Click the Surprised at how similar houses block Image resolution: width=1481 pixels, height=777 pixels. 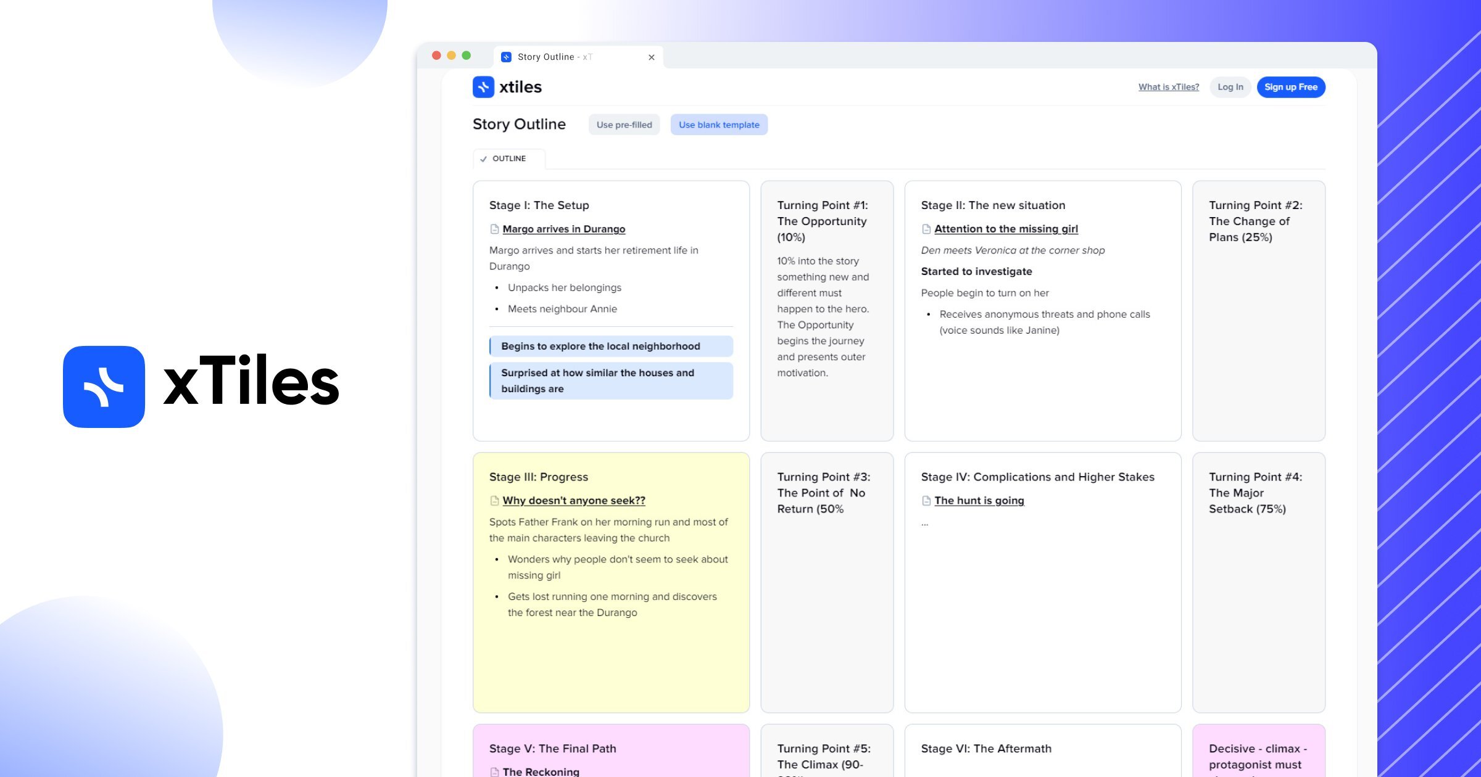[x=611, y=381]
